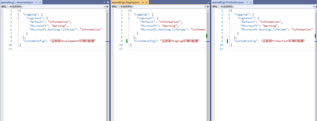Pin the appsettings Development json tab
This screenshot has height=121, width=317.
pyautogui.click(x=36, y=2)
